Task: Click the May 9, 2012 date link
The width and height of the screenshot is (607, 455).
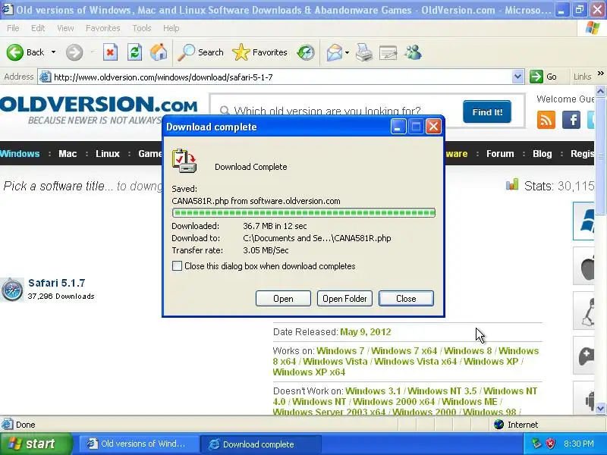Action: click(366, 332)
